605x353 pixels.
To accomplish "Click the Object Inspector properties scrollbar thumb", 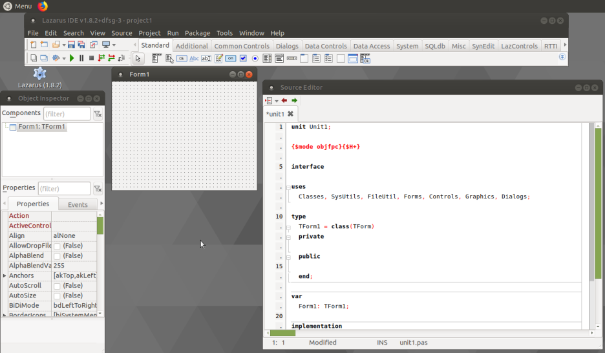I will click(x=100, y=226).
